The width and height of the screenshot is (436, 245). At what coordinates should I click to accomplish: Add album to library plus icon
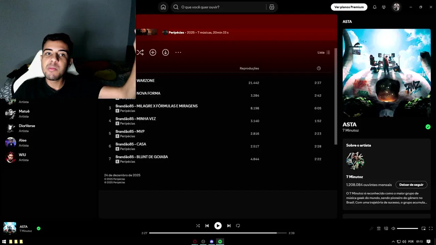[153, 52]
